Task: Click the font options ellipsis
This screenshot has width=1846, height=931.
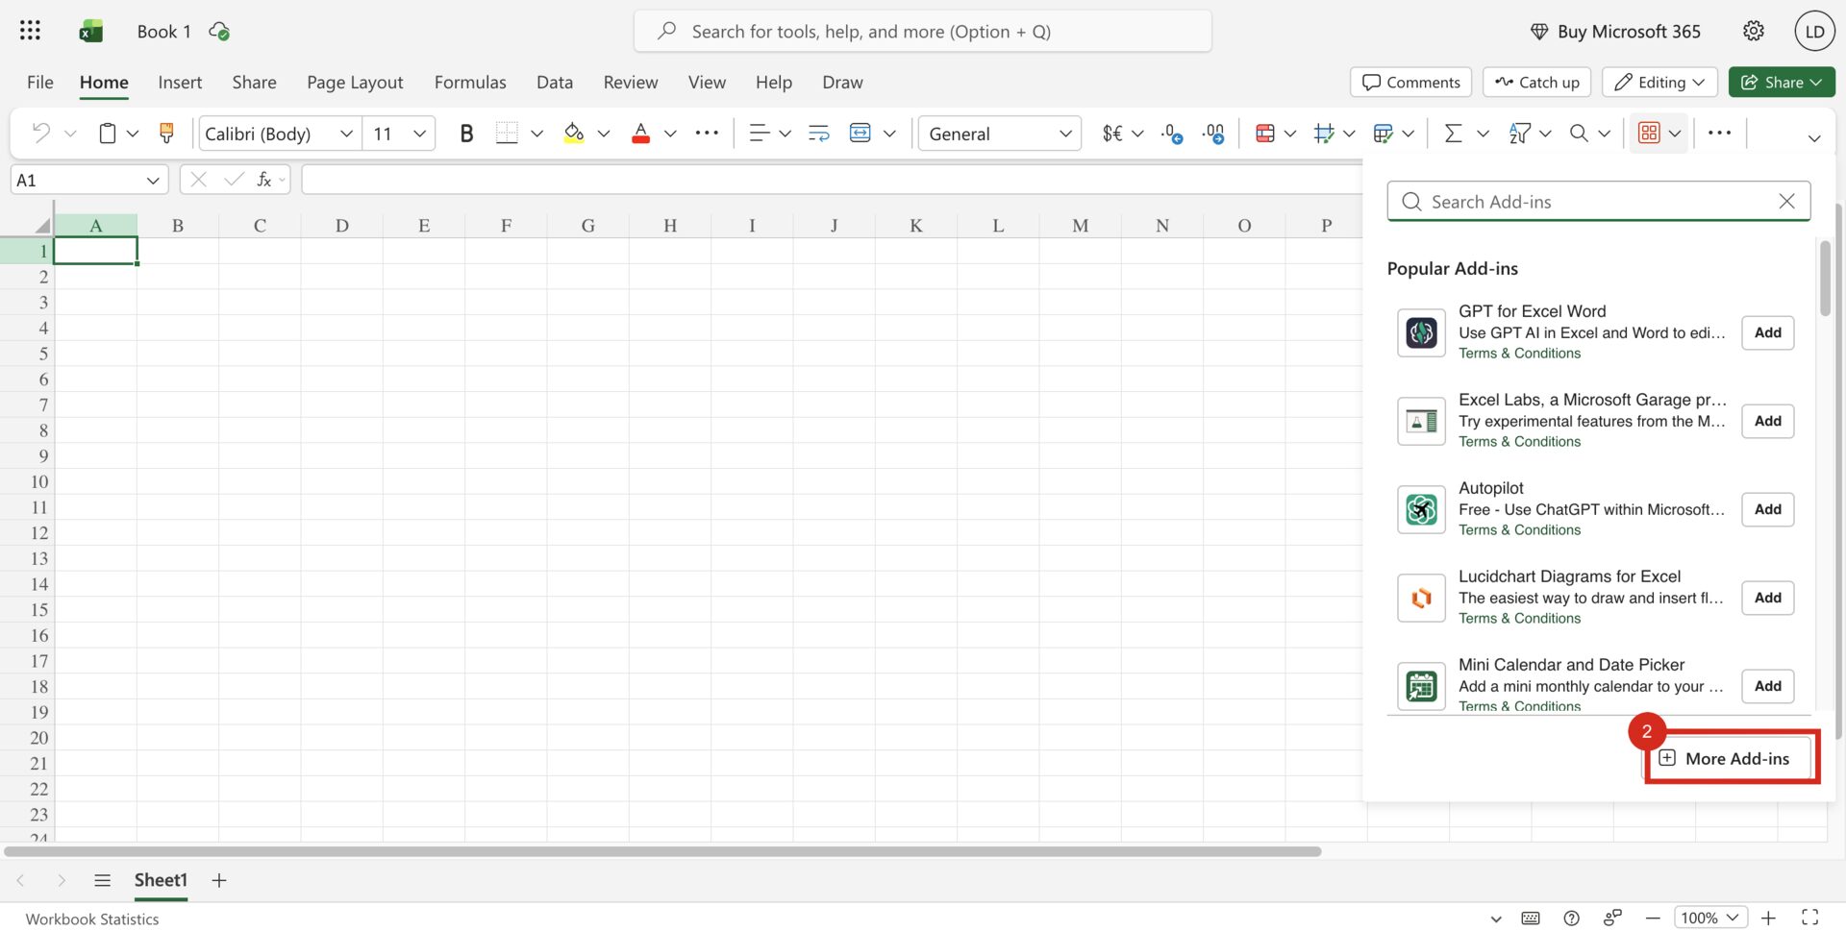Action: point(707,134)
